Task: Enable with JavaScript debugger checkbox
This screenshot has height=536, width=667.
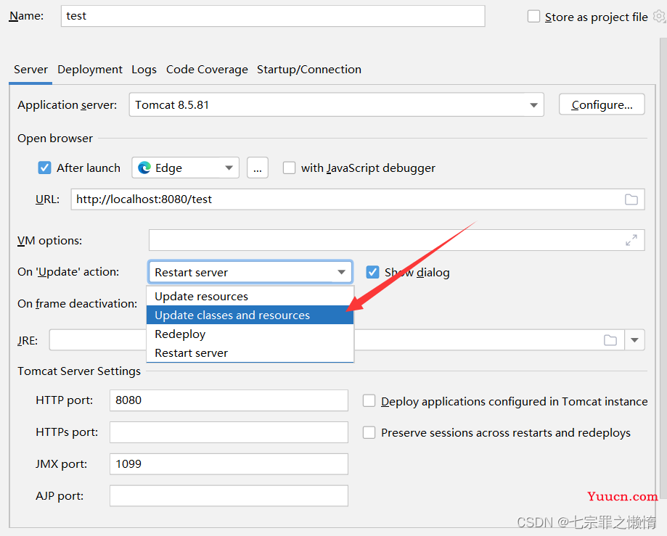Action: 290,168
